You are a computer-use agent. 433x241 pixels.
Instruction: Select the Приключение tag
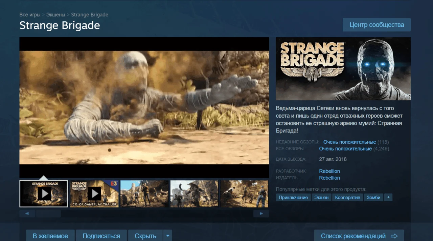click(293, 197)
